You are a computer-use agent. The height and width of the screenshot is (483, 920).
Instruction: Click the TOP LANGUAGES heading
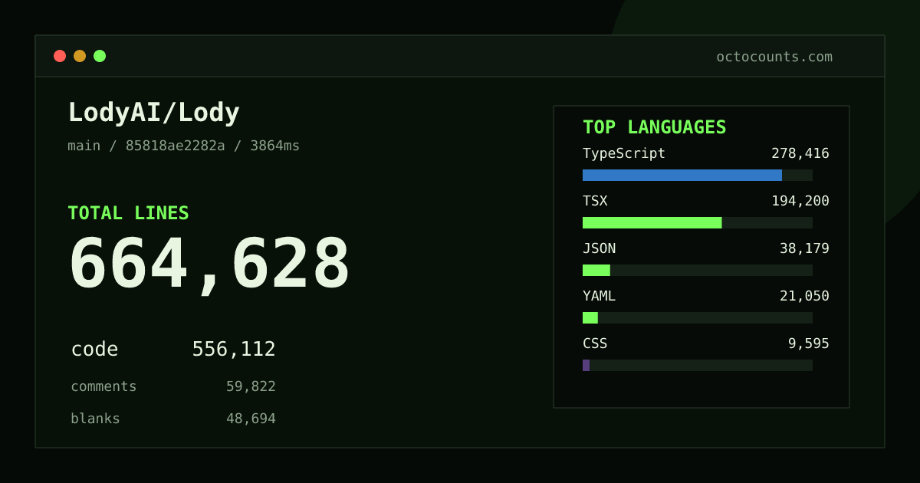tap(654, 127)
